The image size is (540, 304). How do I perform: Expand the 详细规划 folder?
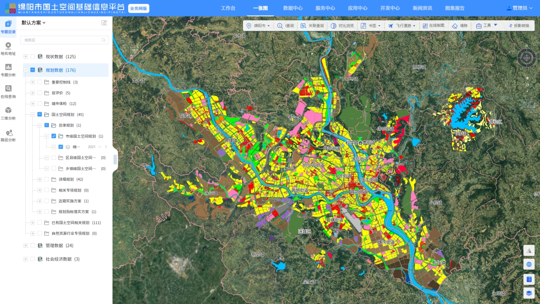[x=40, y=179]
